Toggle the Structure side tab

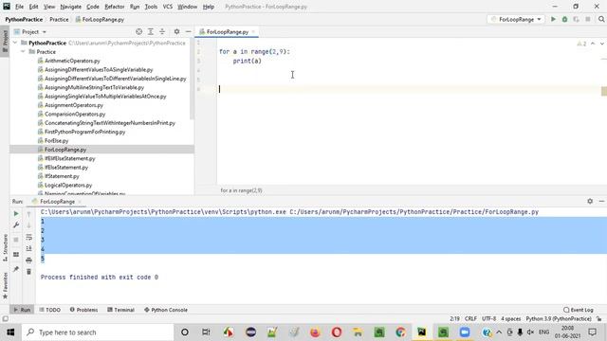click(5, 248)
